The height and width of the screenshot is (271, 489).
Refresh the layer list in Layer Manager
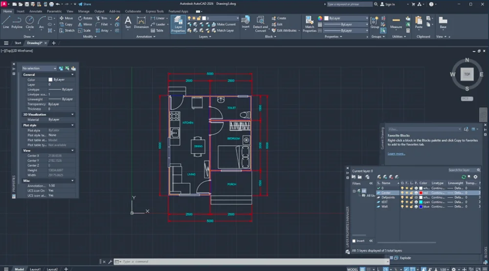pos(464,176)
